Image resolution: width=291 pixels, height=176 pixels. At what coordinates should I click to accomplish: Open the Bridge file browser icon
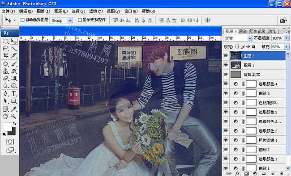(283, 20)
